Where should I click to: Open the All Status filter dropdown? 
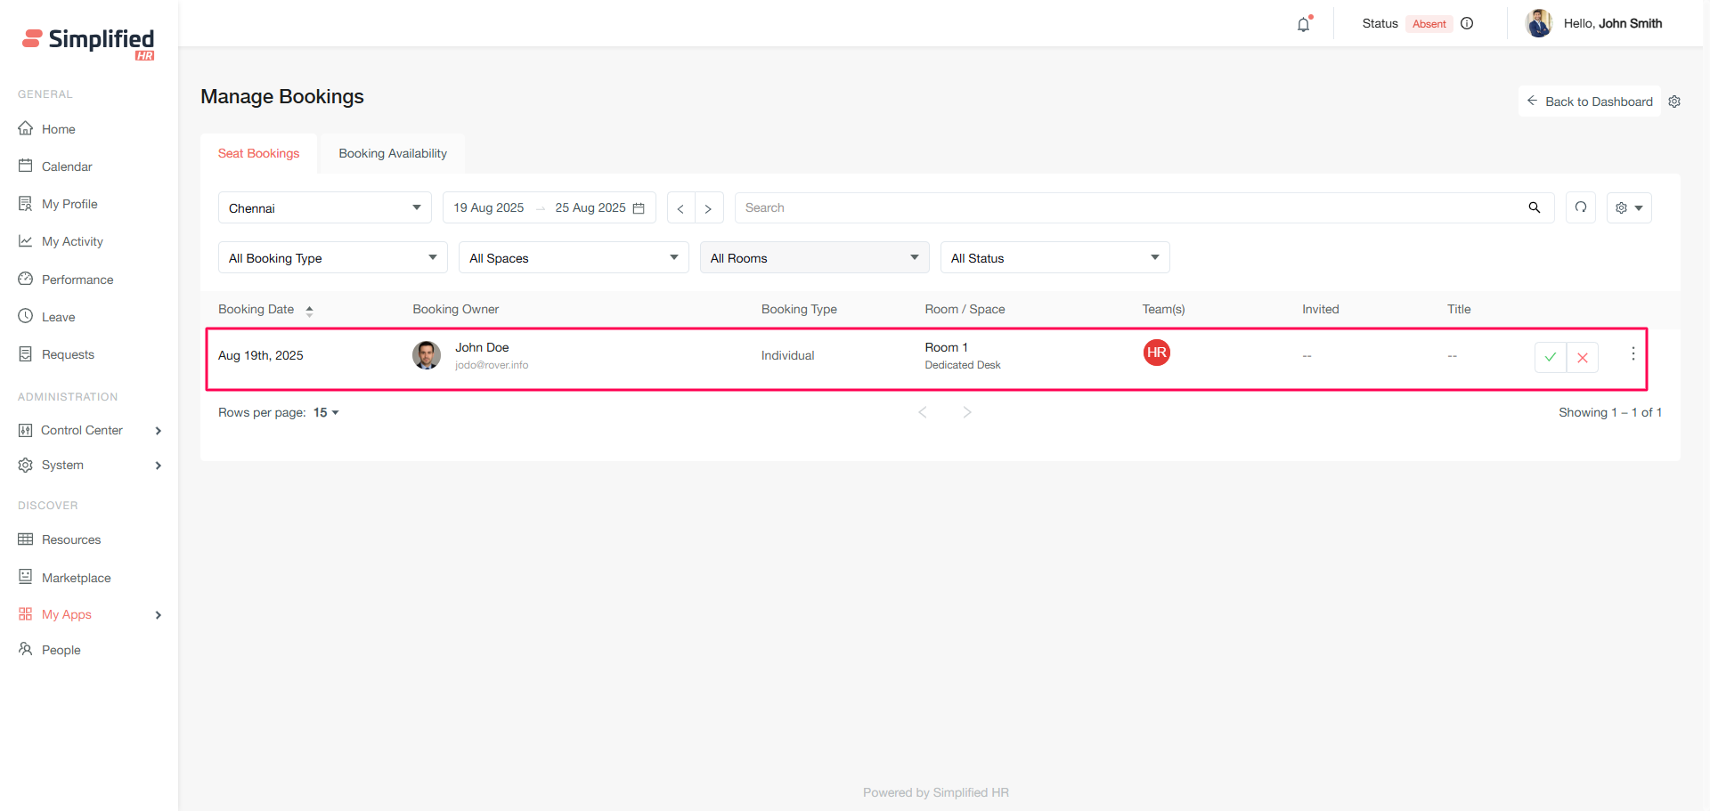pyautogui.click(x=1054, y=258)
